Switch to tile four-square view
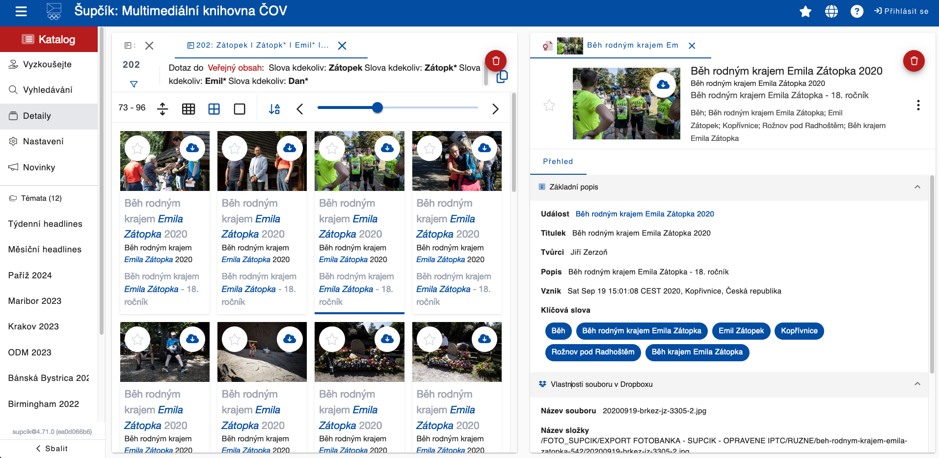Screen dimensions: 939x458 [214, 109]
